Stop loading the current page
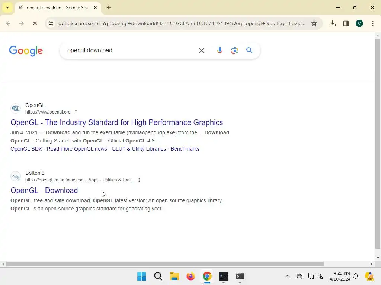This screenshot has width=381, height=285. click(x=35, y=23)
